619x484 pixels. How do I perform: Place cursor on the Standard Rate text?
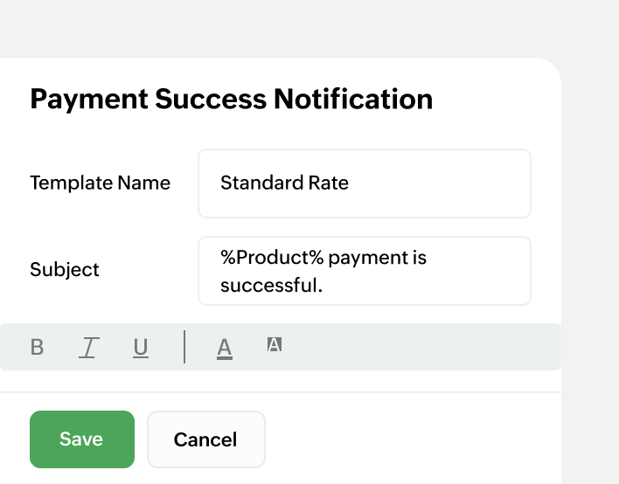click(284, 183)
